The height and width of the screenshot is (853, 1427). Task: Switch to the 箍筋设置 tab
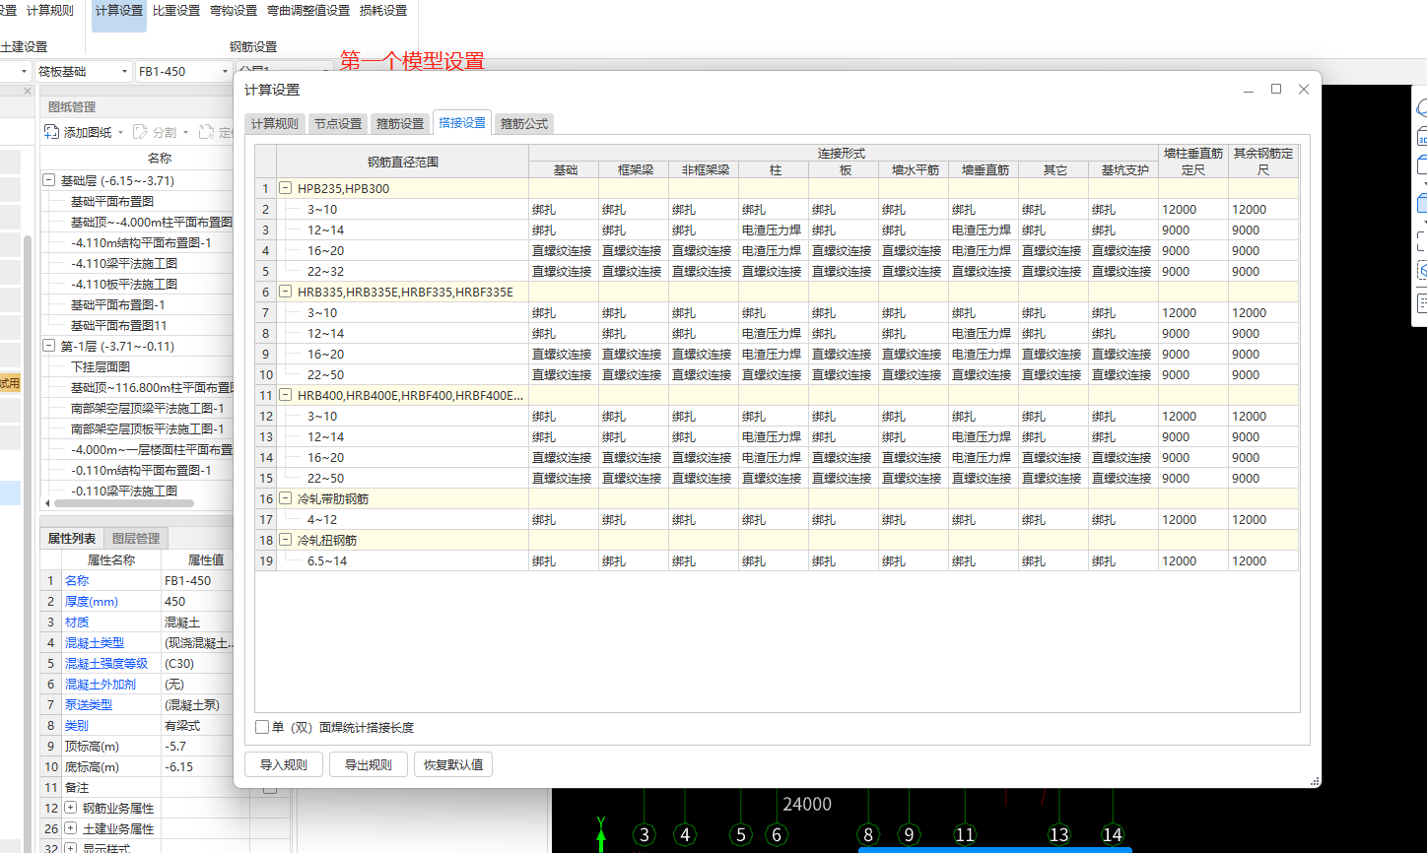pos(400,123)
